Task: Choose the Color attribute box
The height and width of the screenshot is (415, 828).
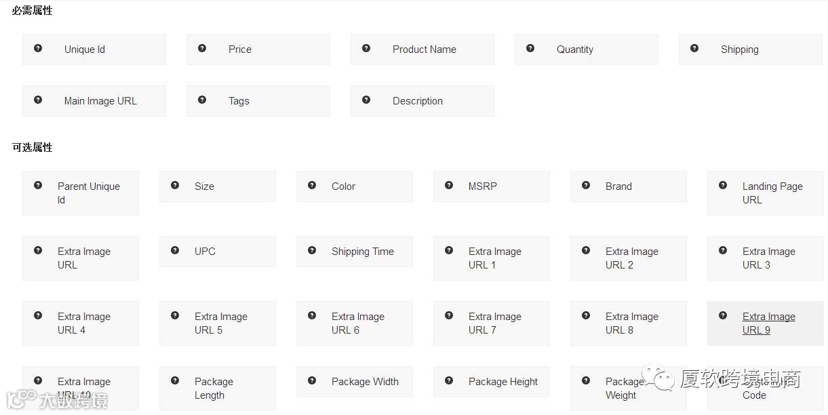Action: 354,186
